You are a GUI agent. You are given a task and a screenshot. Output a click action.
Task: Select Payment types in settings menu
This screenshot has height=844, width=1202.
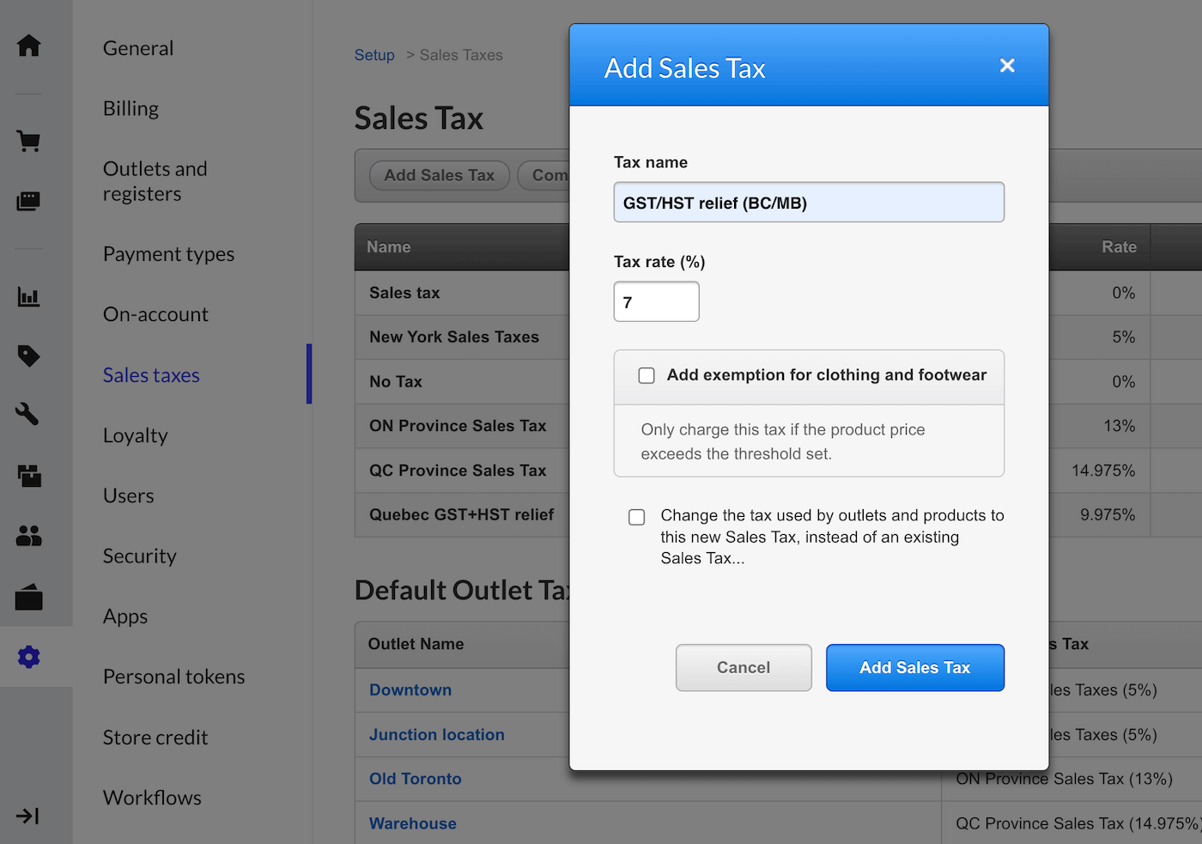click(168, 254)
